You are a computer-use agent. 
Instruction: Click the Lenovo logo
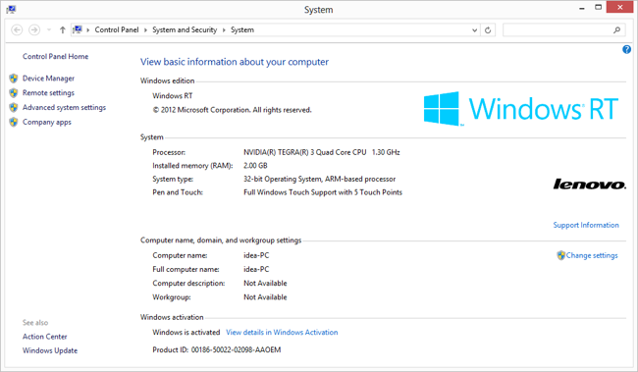click(590, 185)
